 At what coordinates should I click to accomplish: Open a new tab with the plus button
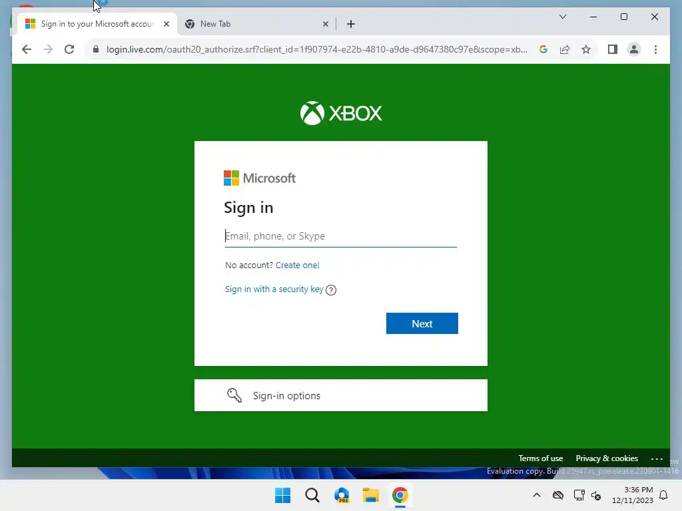[x=351, y=24]
